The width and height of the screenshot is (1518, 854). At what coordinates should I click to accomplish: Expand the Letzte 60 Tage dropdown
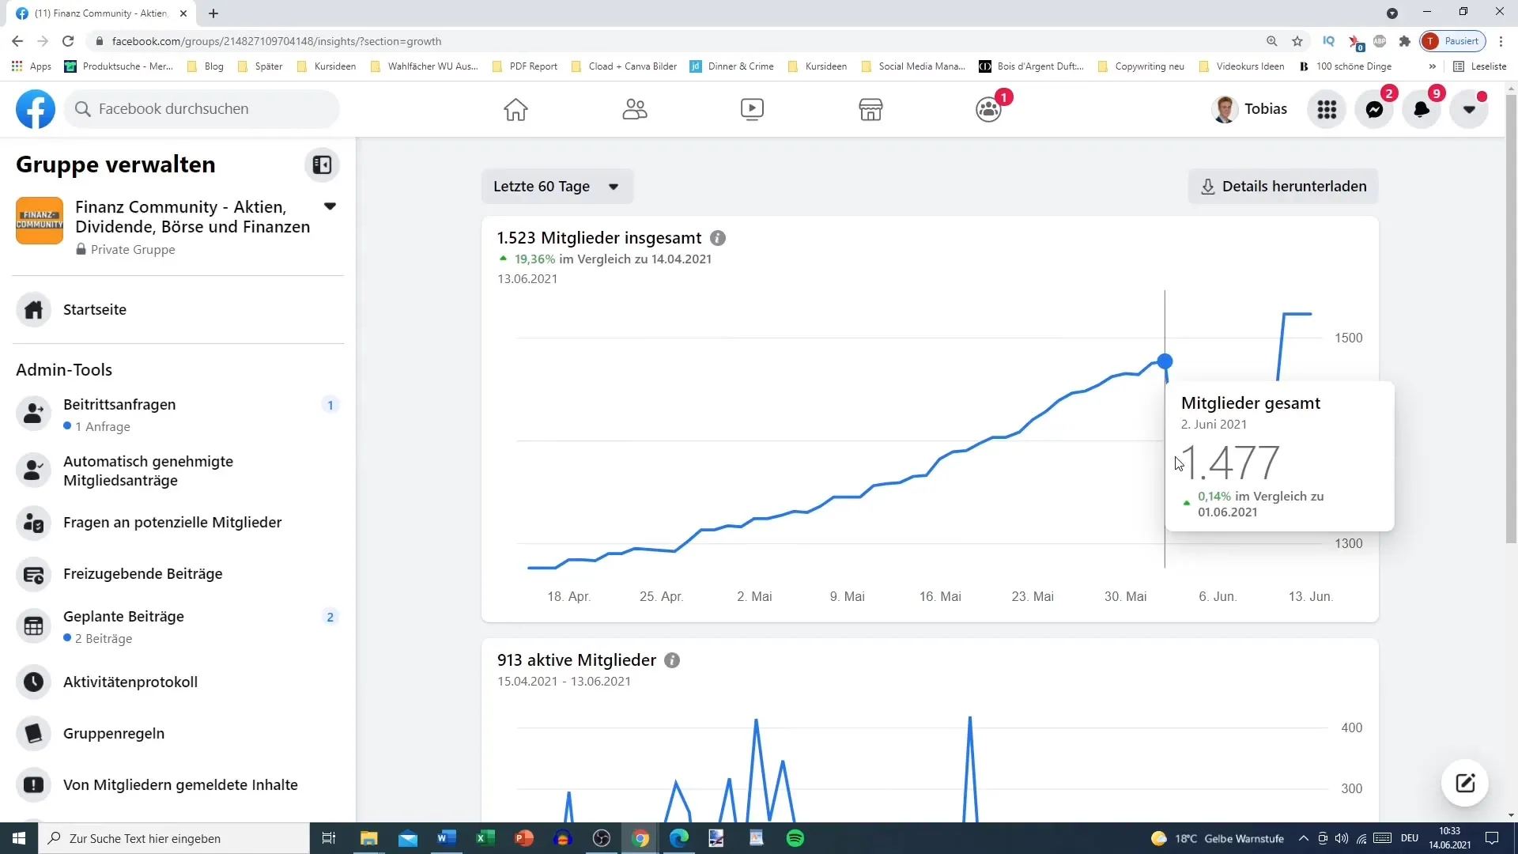point(555,186)
